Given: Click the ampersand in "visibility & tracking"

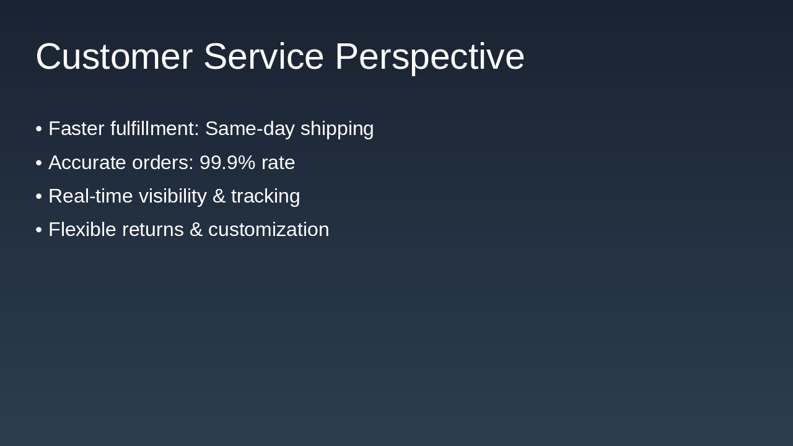Looking at the screenshot, I should point(219,196).
